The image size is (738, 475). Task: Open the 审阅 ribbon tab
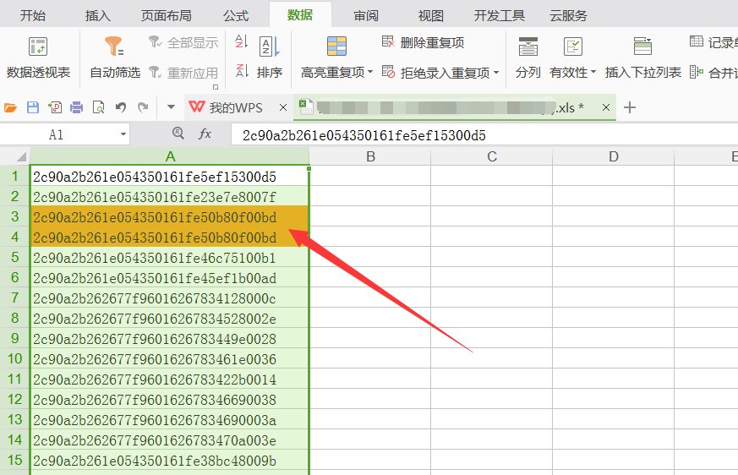point(366,15)
